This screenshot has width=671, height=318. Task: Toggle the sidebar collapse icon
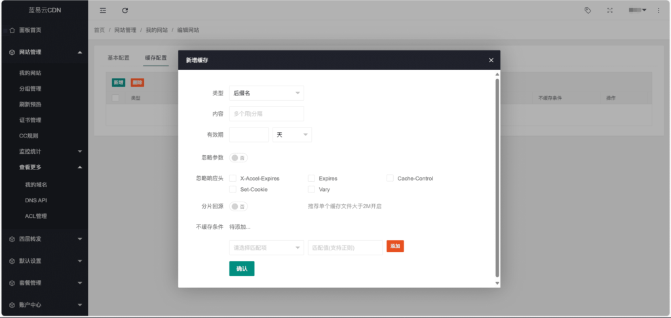pos(103,10)
